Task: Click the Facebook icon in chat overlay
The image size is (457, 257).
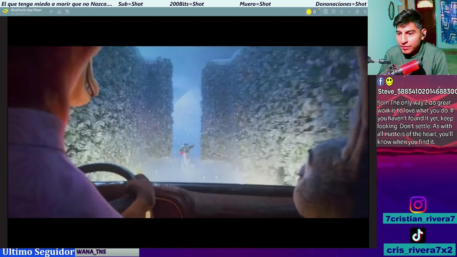Action: pyautogui.click(x=381, y=81)
